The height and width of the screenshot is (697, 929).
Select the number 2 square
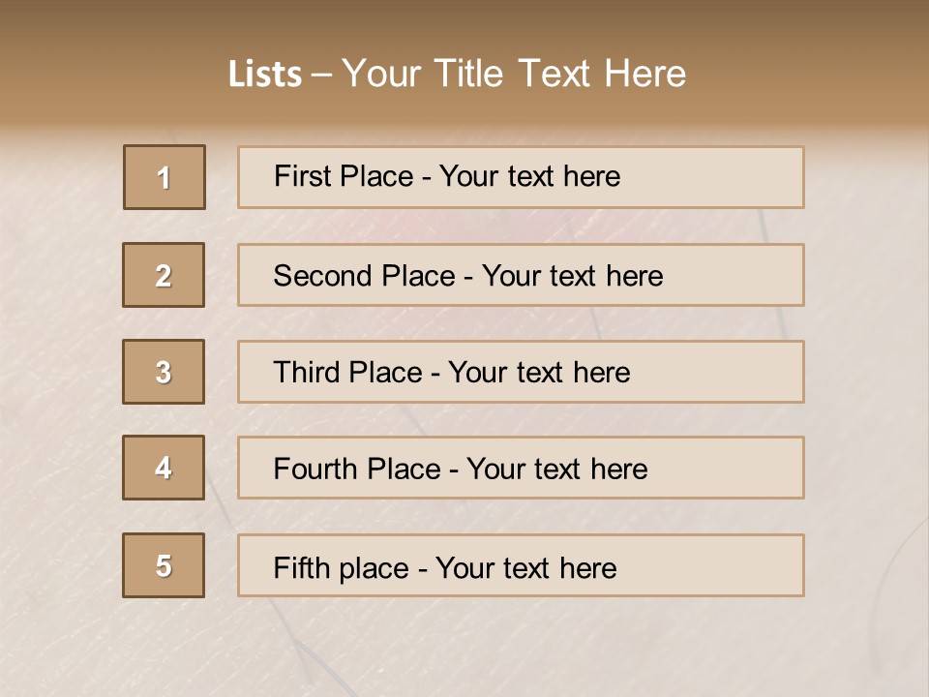[x=164, y=275]
